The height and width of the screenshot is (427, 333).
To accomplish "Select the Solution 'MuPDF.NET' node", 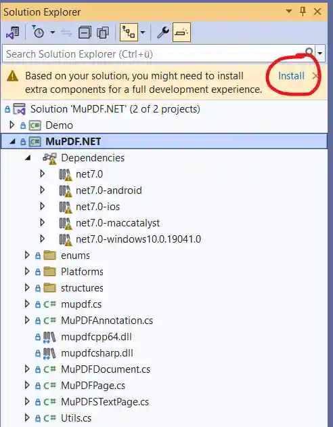I will (x=115, y=109).
